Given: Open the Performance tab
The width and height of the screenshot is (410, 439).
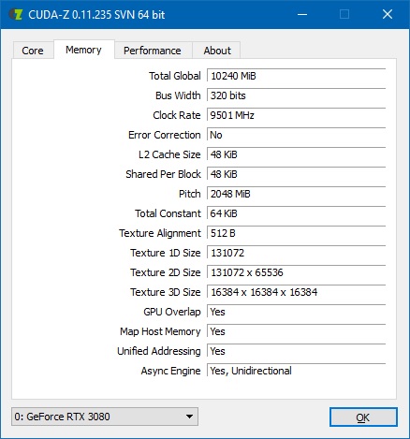Looking at the screenshot, I should [153, 51].
